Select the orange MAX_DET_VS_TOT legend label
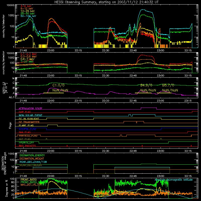201x201 pixels. point(31,185)
